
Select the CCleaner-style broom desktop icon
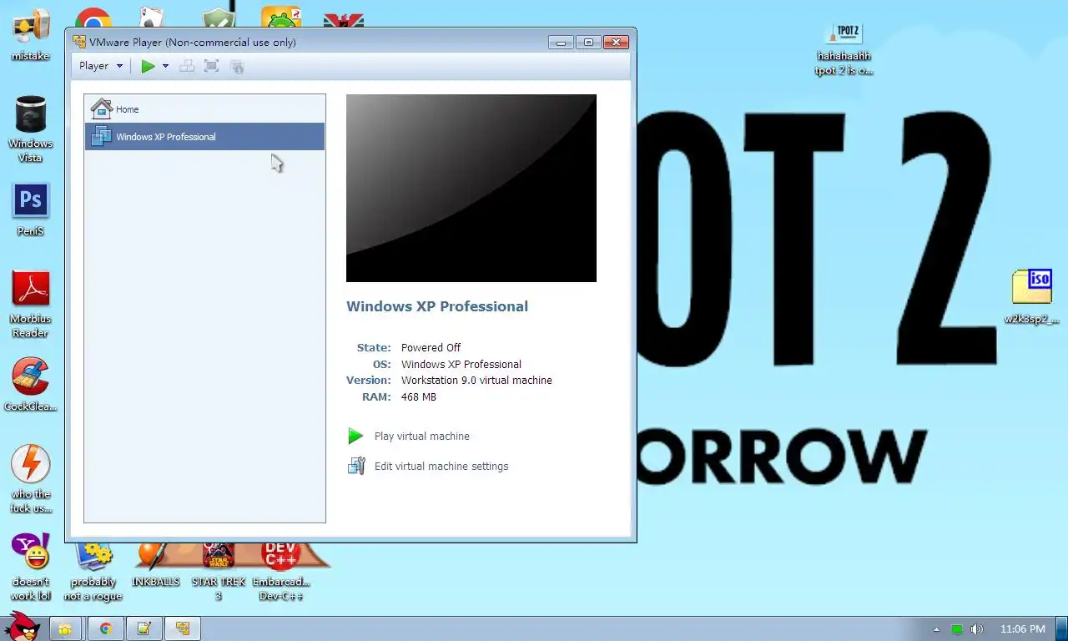coord(30,384)
